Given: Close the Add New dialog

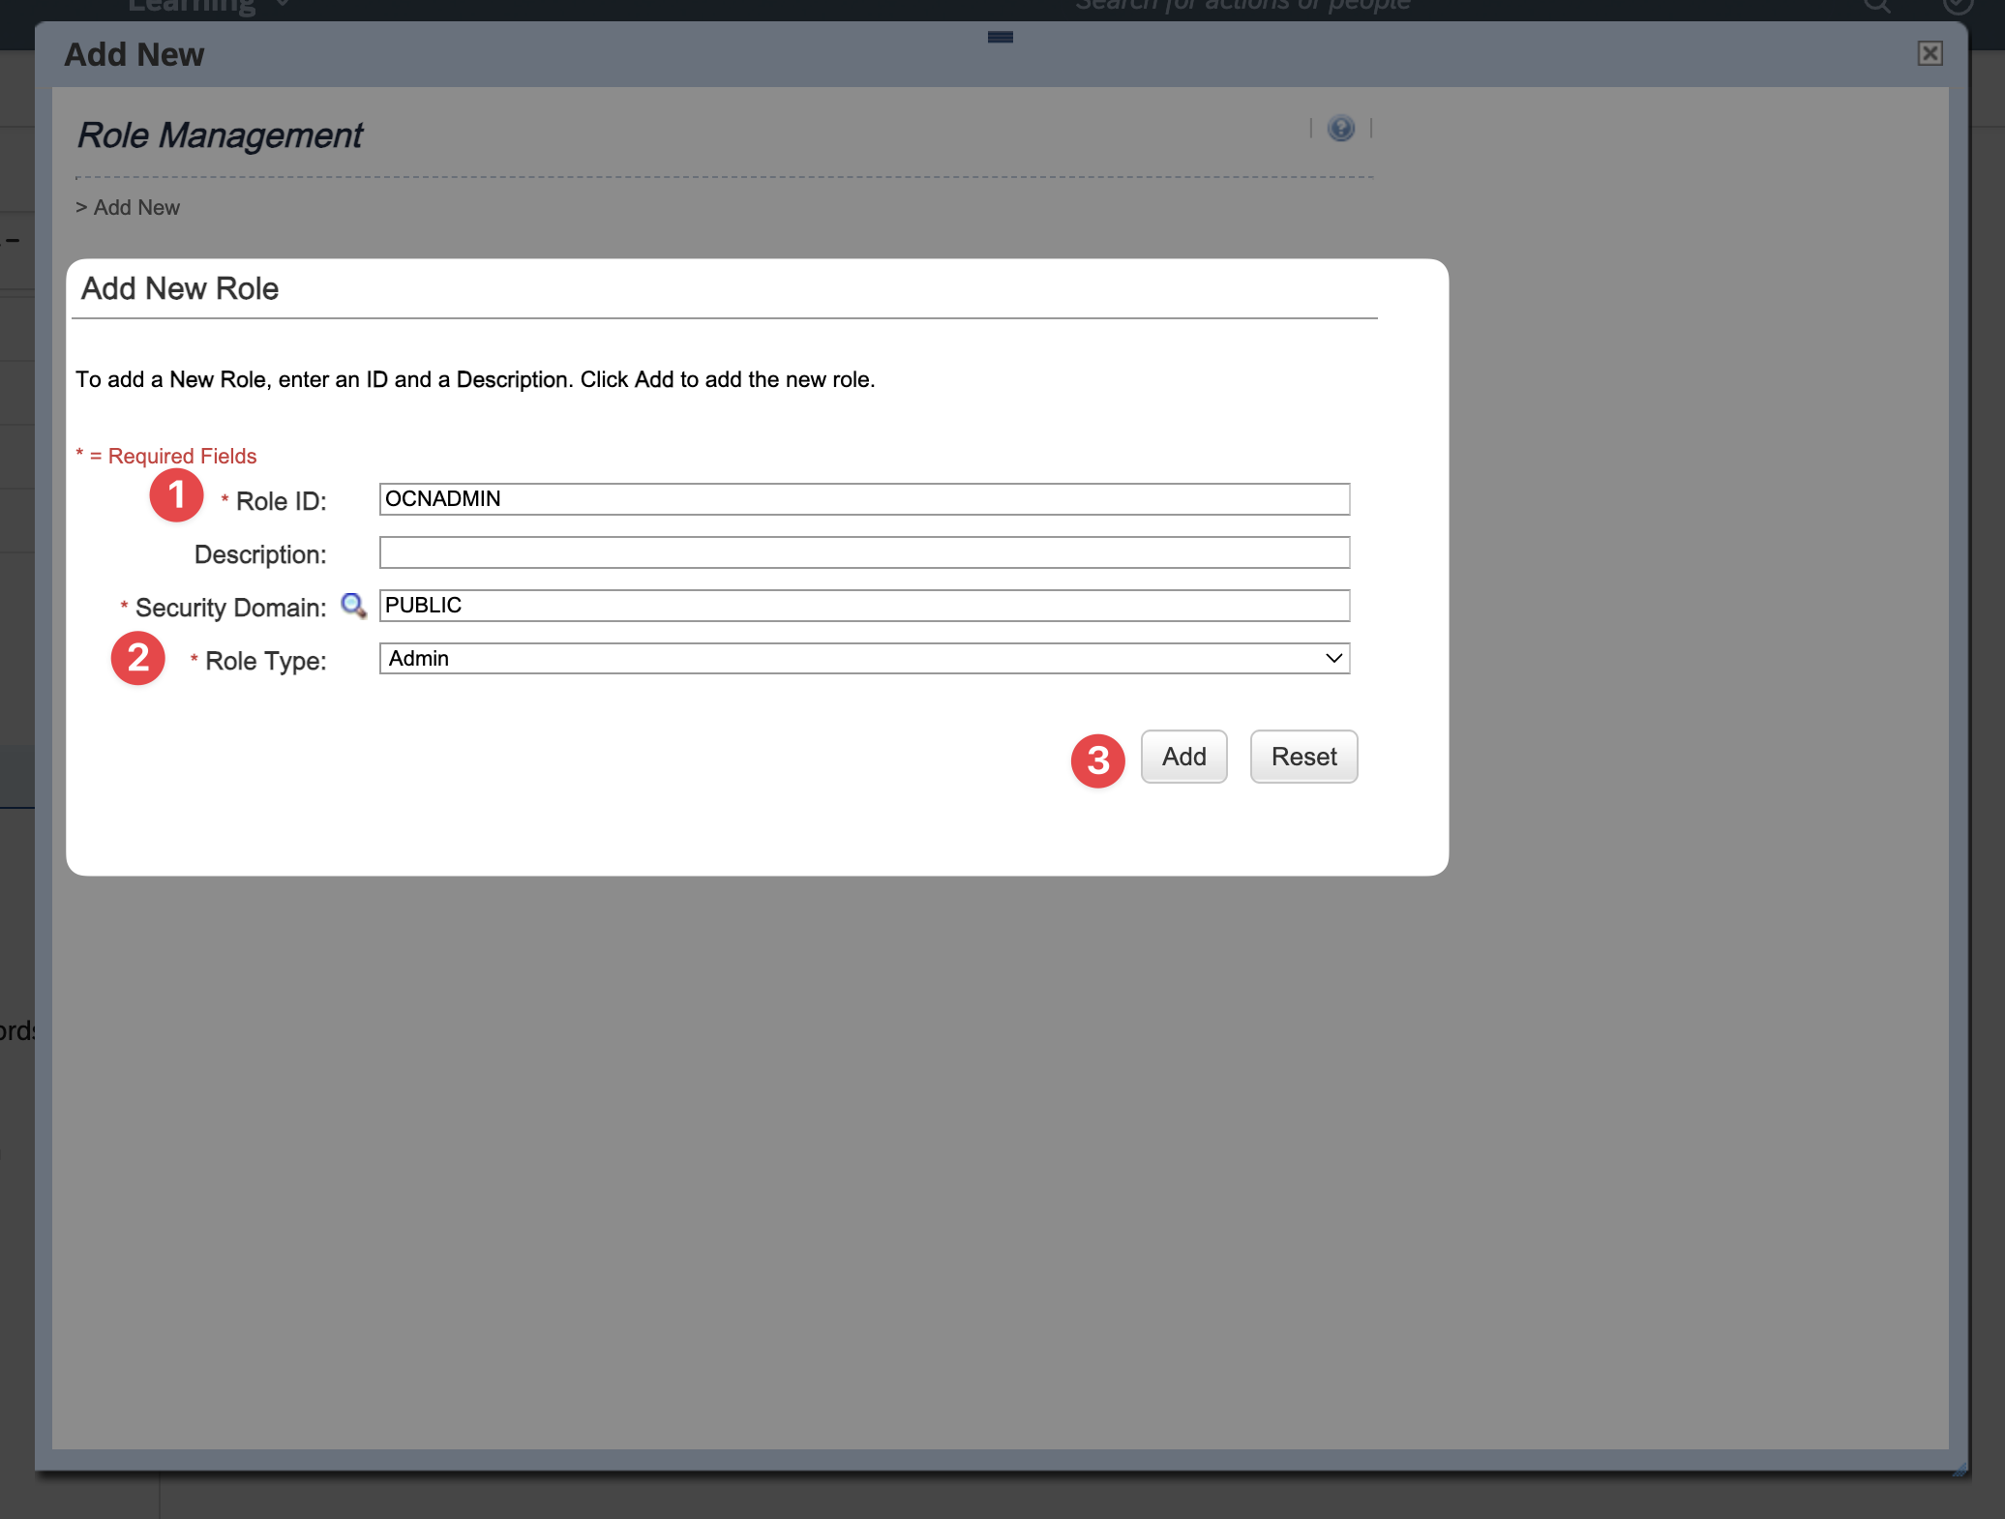Looking at the screenshot, I should [x=1930, y=53].
